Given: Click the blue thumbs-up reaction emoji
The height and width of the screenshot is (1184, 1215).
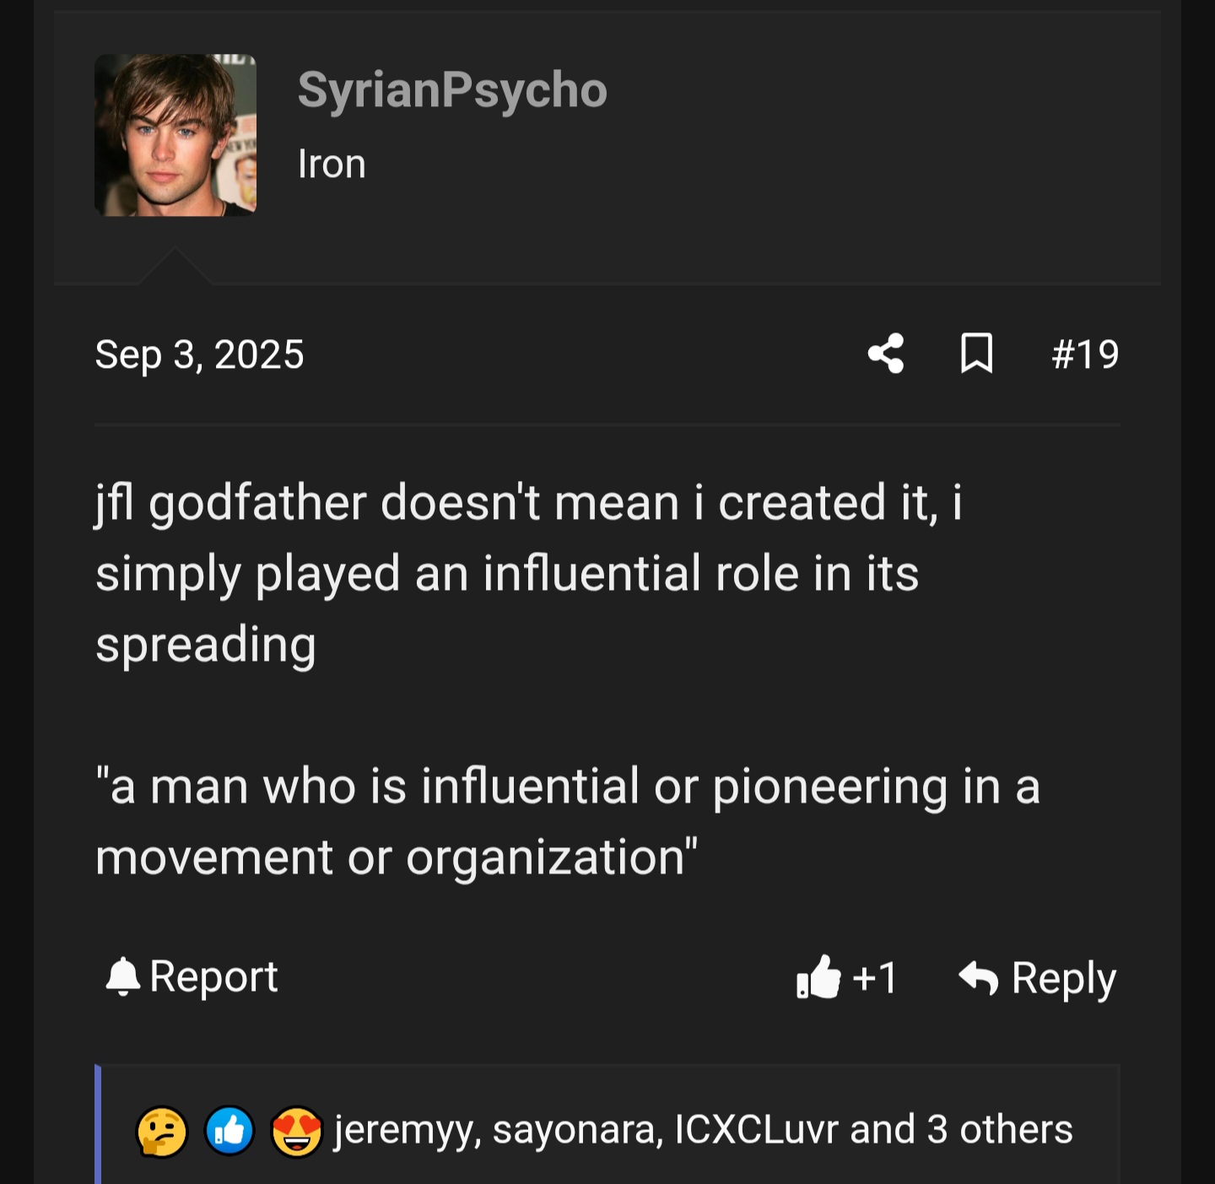Looking at the screenshot, I should [229, 1131].
